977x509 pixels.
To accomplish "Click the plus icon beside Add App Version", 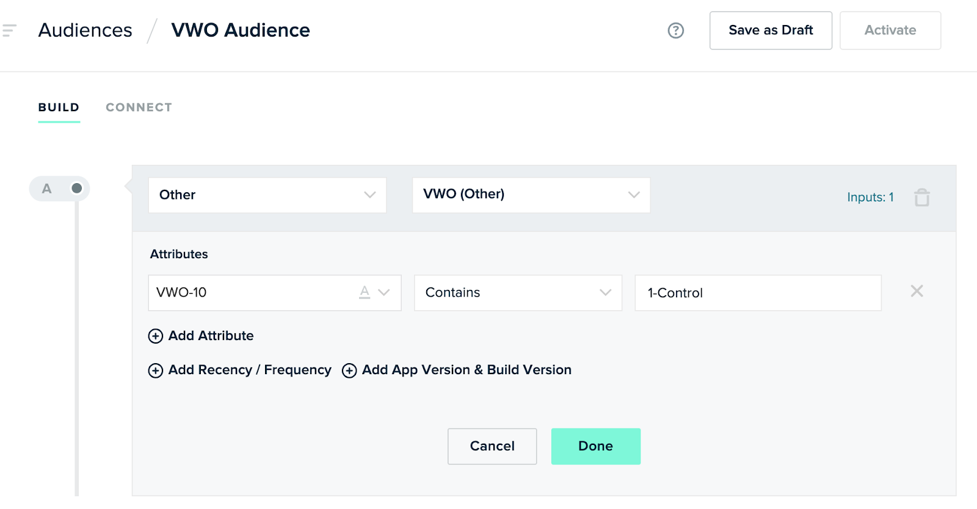I will pos(349,370).
